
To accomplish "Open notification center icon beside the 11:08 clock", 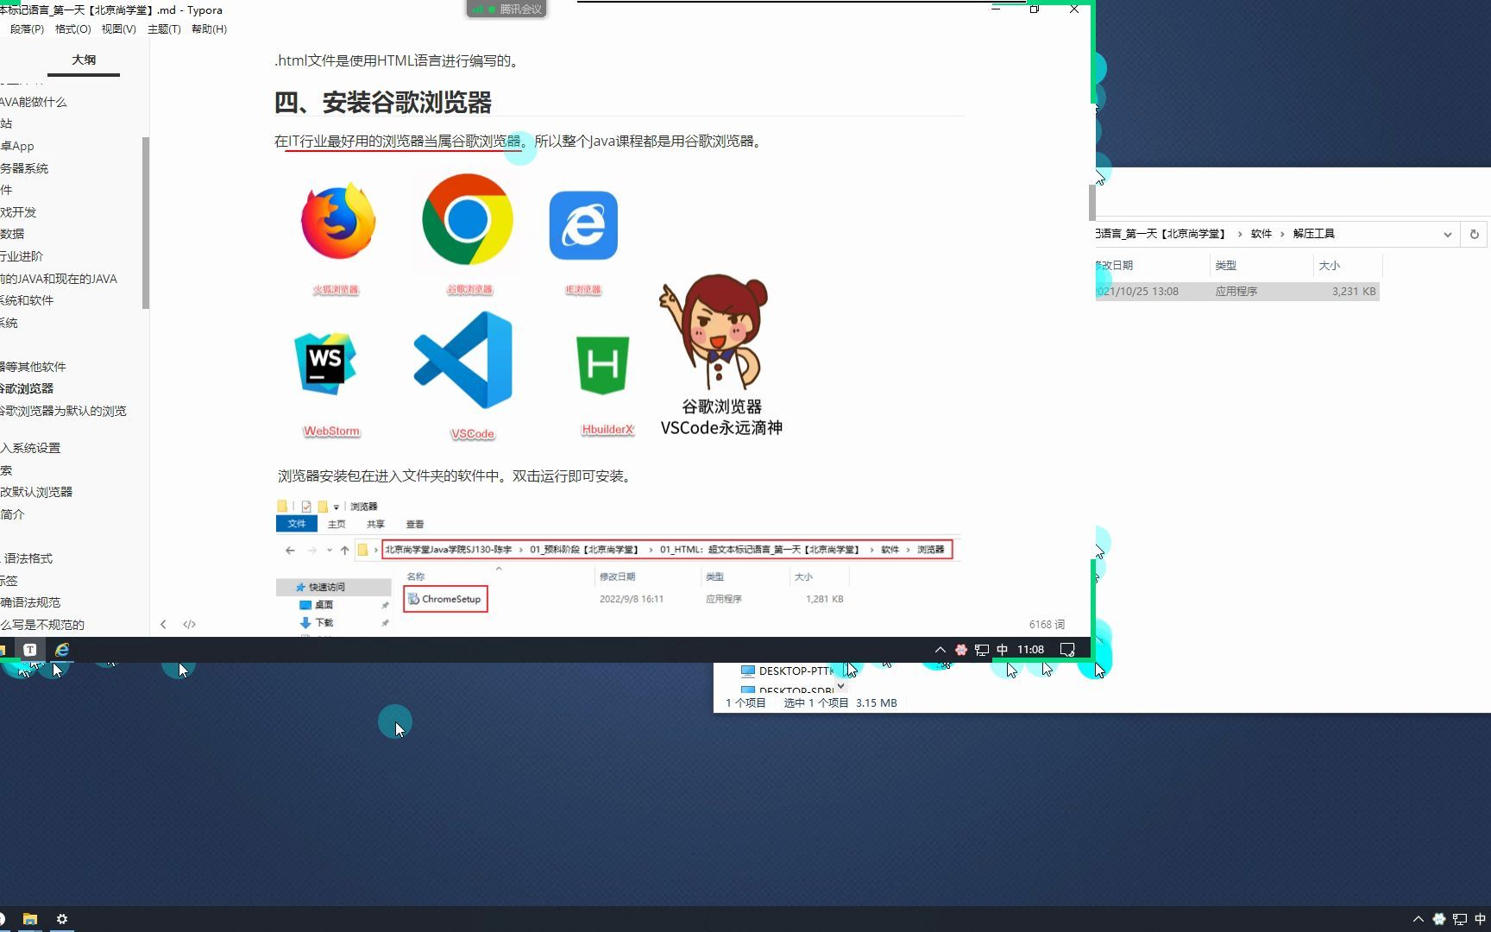I will [1067, 650].
